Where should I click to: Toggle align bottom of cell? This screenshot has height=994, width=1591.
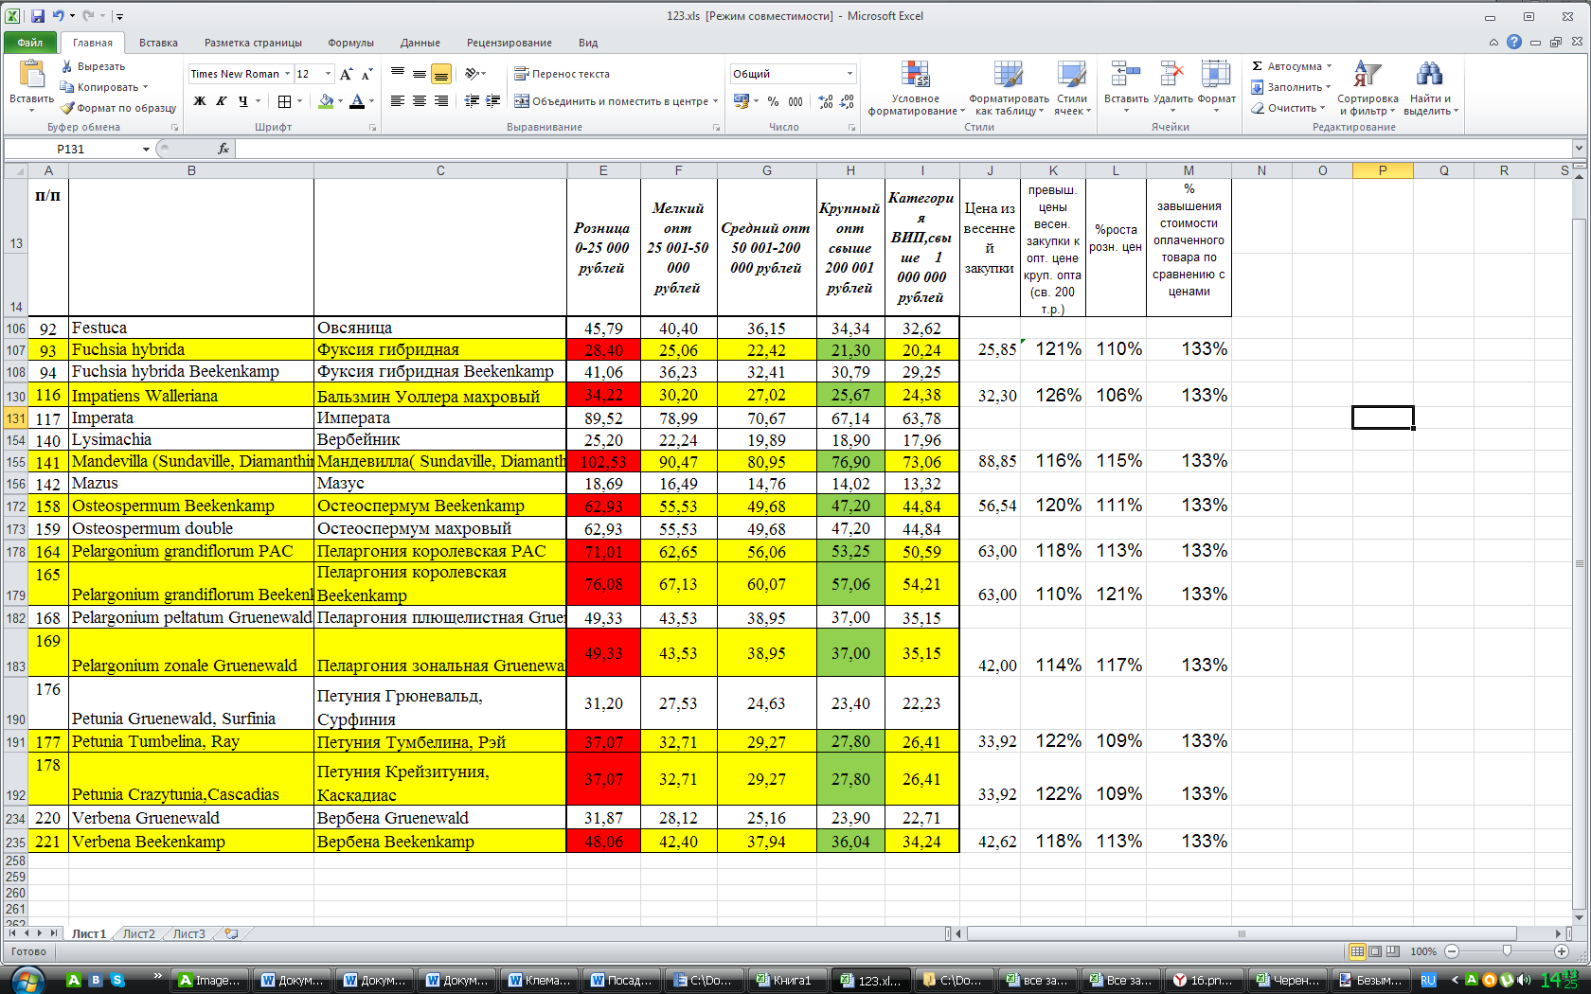tap(441, 74)
